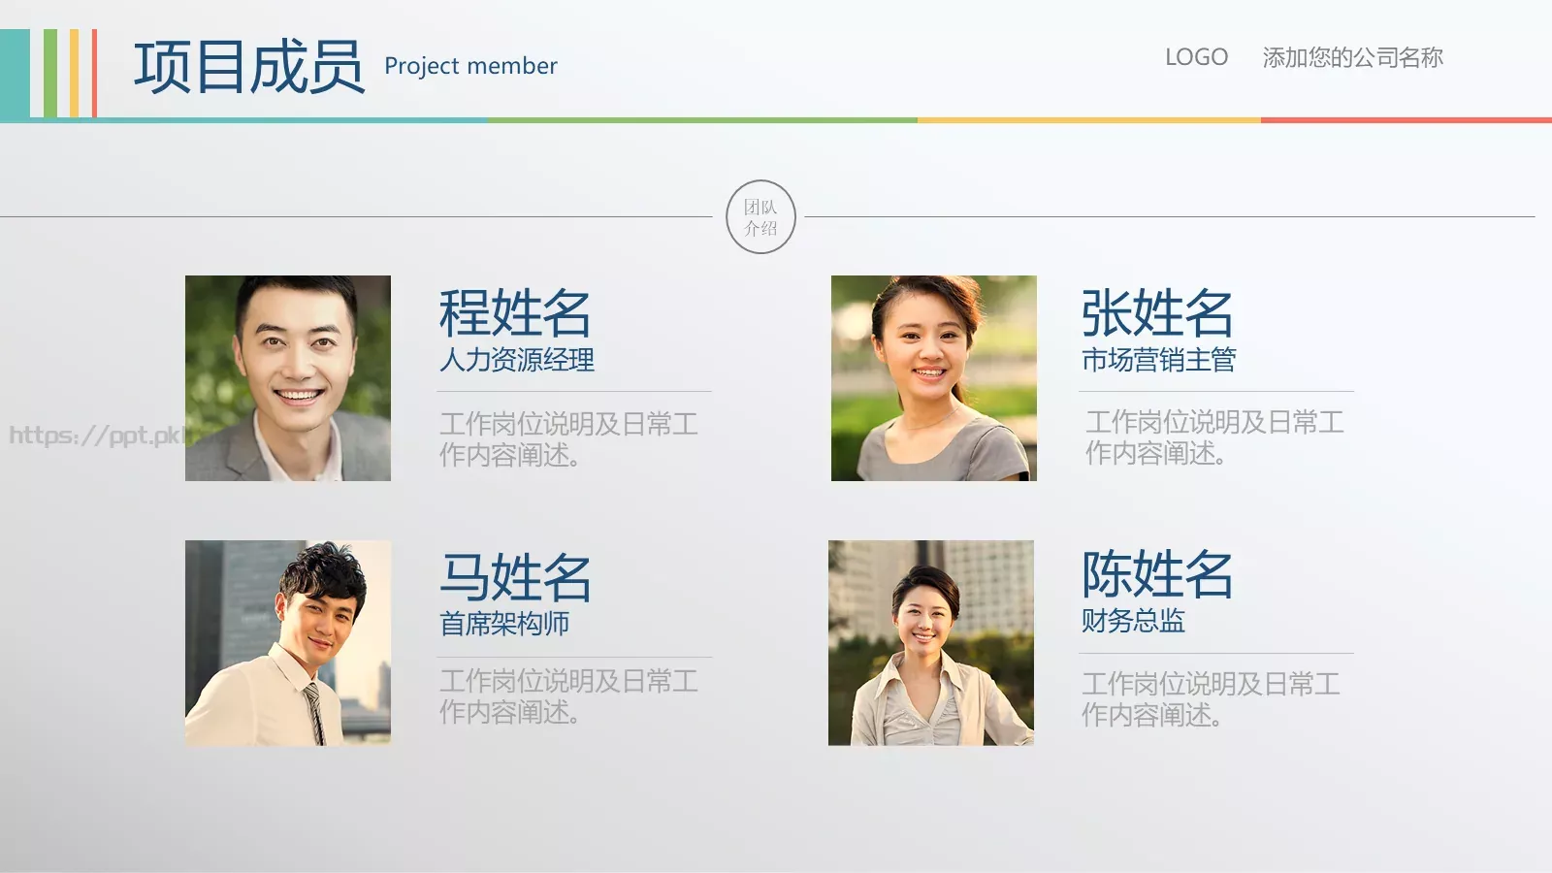The height and width of the screenshot is (873, 1552).
Task: Select the job title 首席架构师
Action: [504, 624]
